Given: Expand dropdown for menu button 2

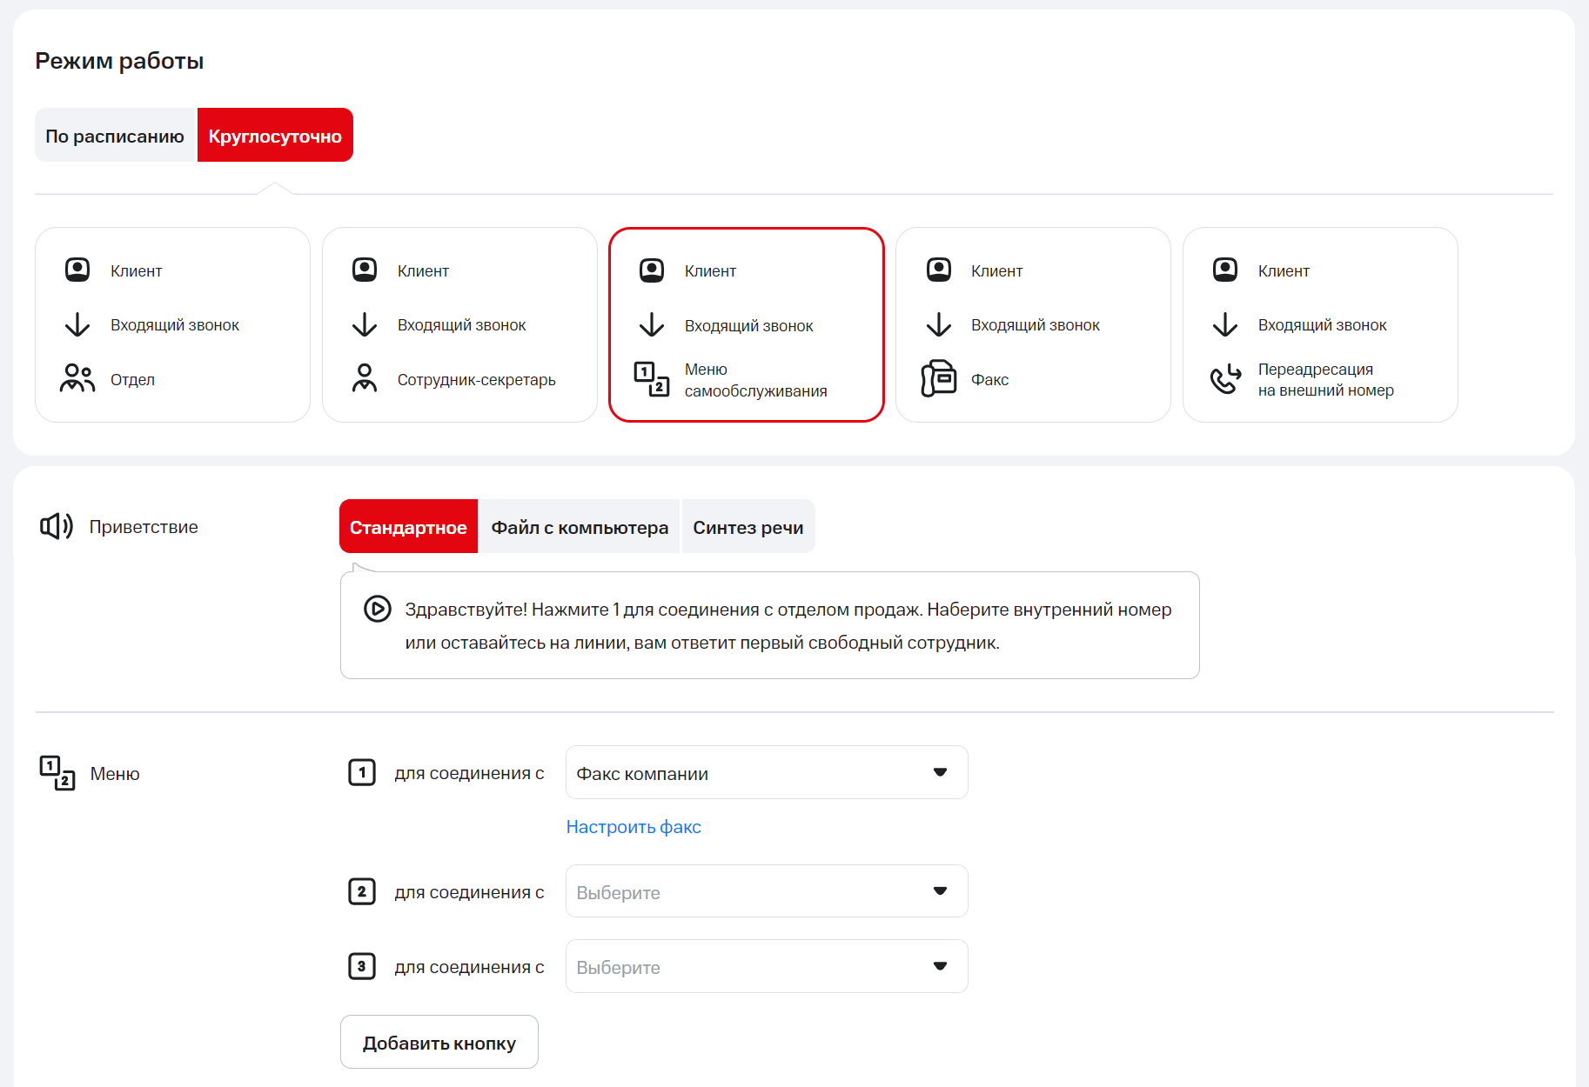Looking at the screenshot, I should (x=766, y=891).
